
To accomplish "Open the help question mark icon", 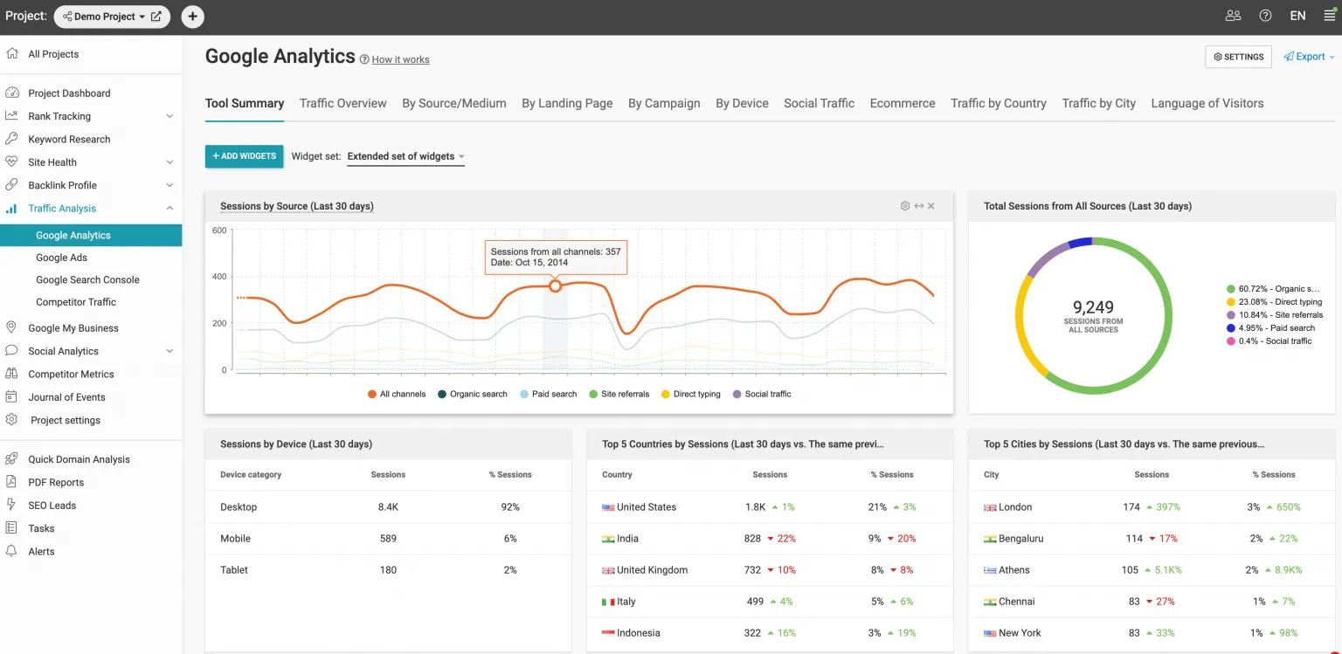I will [1265, 16].
